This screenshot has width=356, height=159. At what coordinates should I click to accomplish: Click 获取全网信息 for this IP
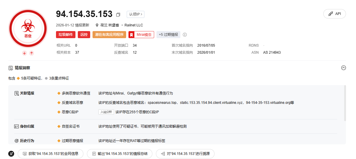(x=50, y=154)
